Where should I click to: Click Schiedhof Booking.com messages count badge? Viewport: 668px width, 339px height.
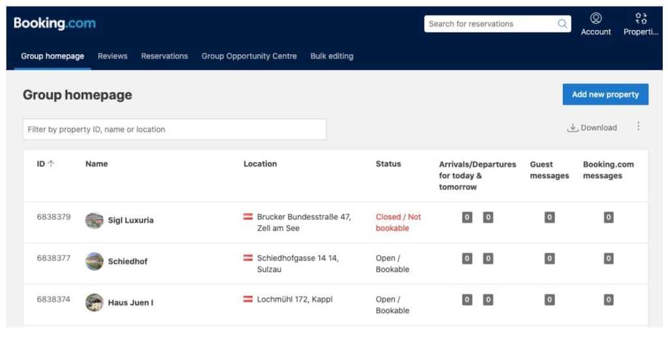(x=608, y=259)
